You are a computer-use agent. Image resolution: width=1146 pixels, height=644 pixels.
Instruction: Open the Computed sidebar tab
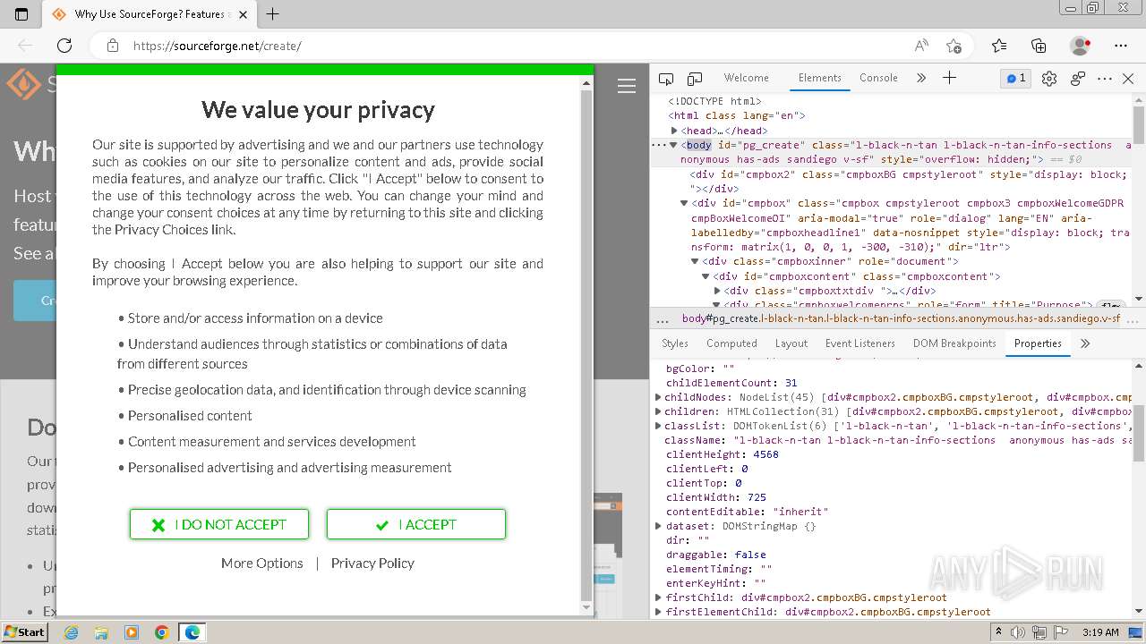[x=731, y=343]
